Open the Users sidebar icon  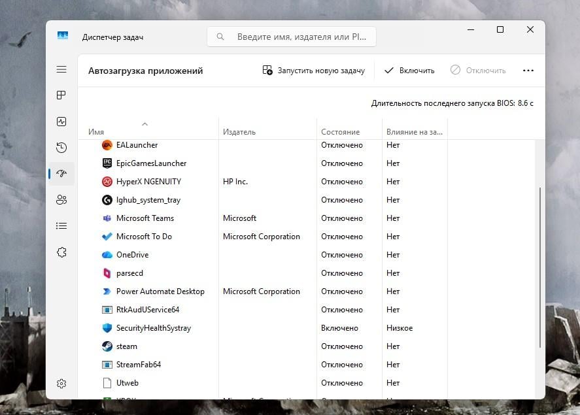pos(61,199)
